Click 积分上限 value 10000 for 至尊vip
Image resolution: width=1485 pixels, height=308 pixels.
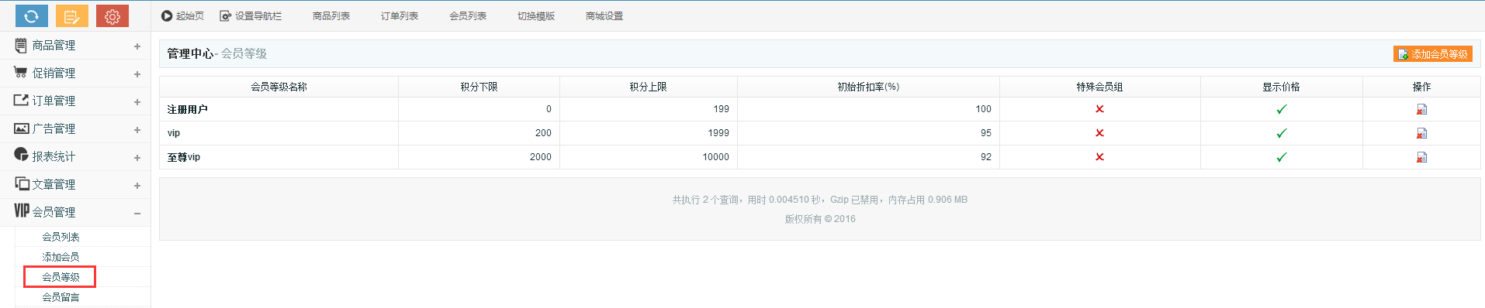pyautogui.click(x=715, y=157)
